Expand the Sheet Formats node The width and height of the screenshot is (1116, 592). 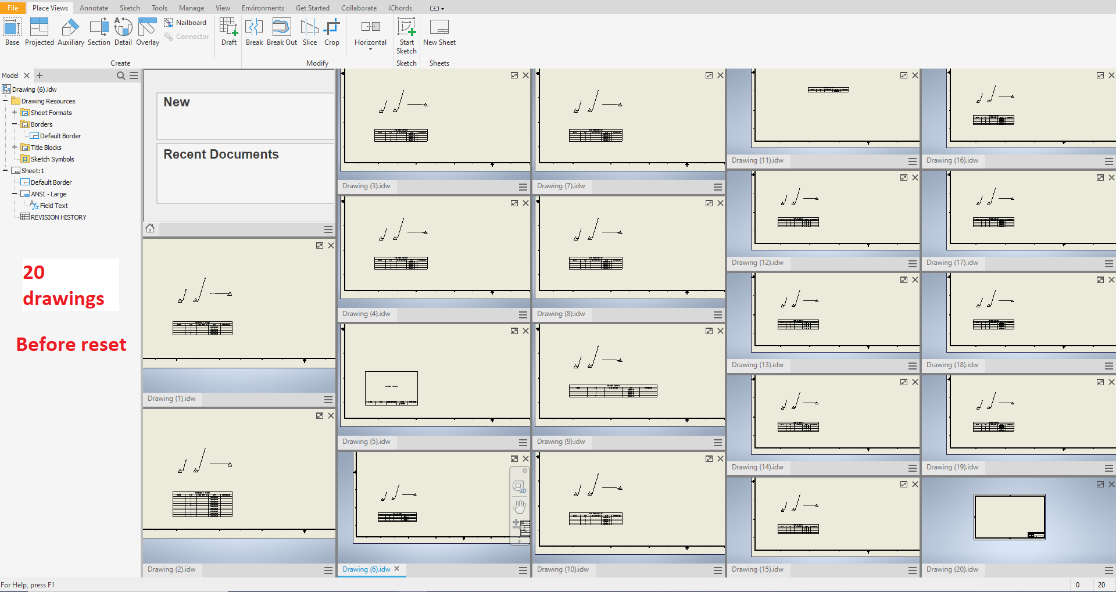(15, 113)
